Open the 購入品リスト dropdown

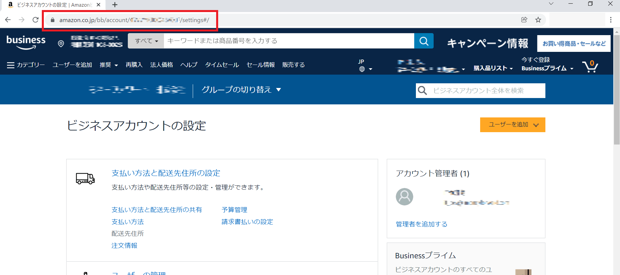493,68
